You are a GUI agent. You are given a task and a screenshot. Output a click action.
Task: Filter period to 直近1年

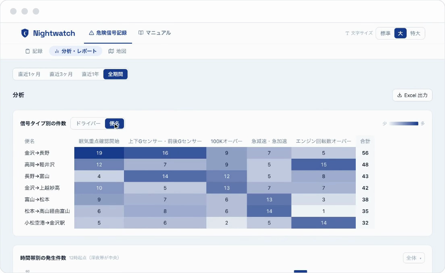point(90,74)
